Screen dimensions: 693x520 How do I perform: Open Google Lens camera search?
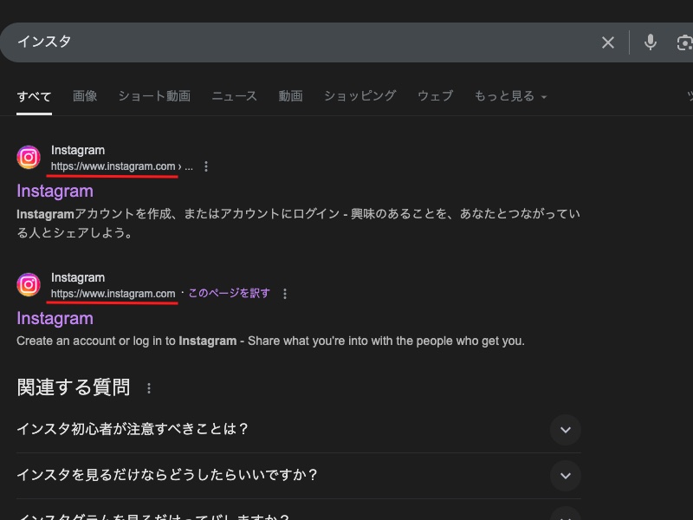[684, 42]
